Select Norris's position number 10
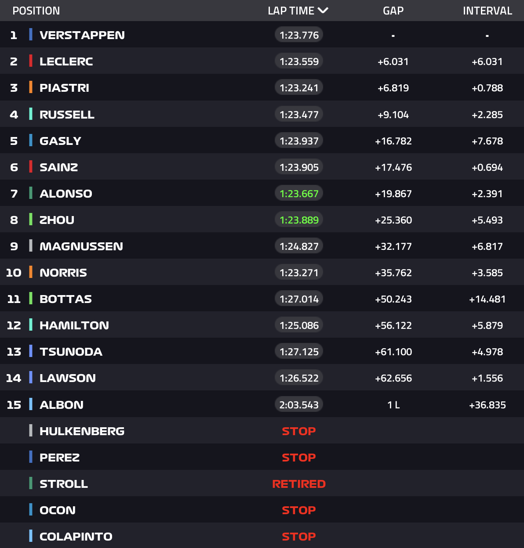Screen dimensions: 524x548 [14, 273]
